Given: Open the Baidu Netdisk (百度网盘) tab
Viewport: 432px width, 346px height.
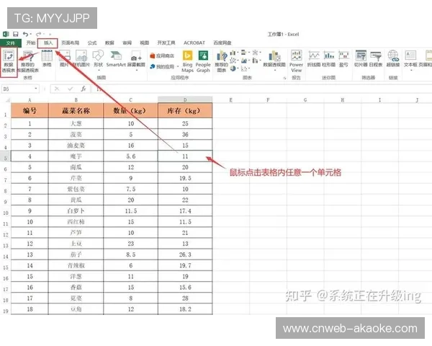Looking at the screenshot, I should click(222, 43).
